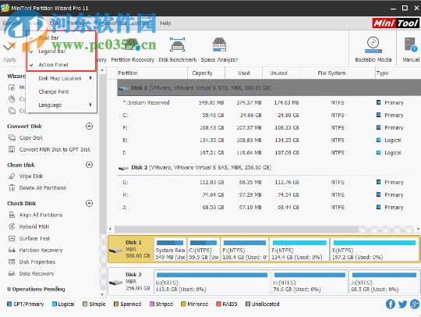Click the Rebuild MBR link
The image size is (421, 317).
tap(34, 226)
